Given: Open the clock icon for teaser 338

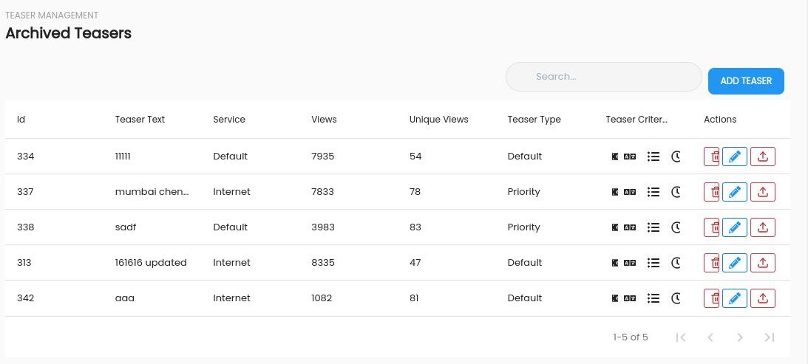Looking at the screenshot, I should coord(676,227).
